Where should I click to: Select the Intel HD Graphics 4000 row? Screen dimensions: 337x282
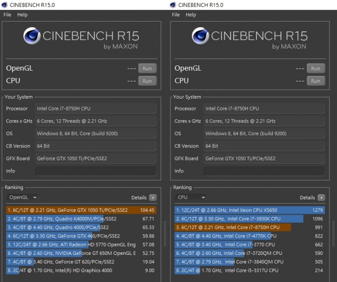click(81, 270)
